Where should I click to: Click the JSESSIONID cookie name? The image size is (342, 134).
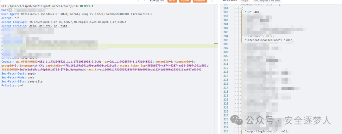9,70
